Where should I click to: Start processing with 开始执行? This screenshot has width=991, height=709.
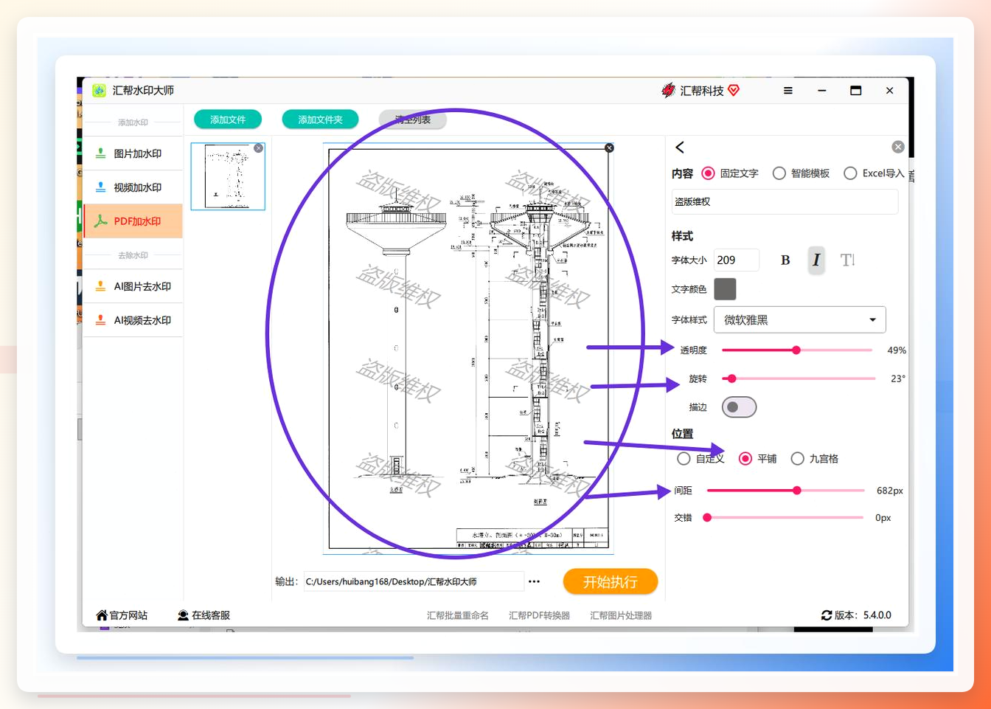(611, 582)
